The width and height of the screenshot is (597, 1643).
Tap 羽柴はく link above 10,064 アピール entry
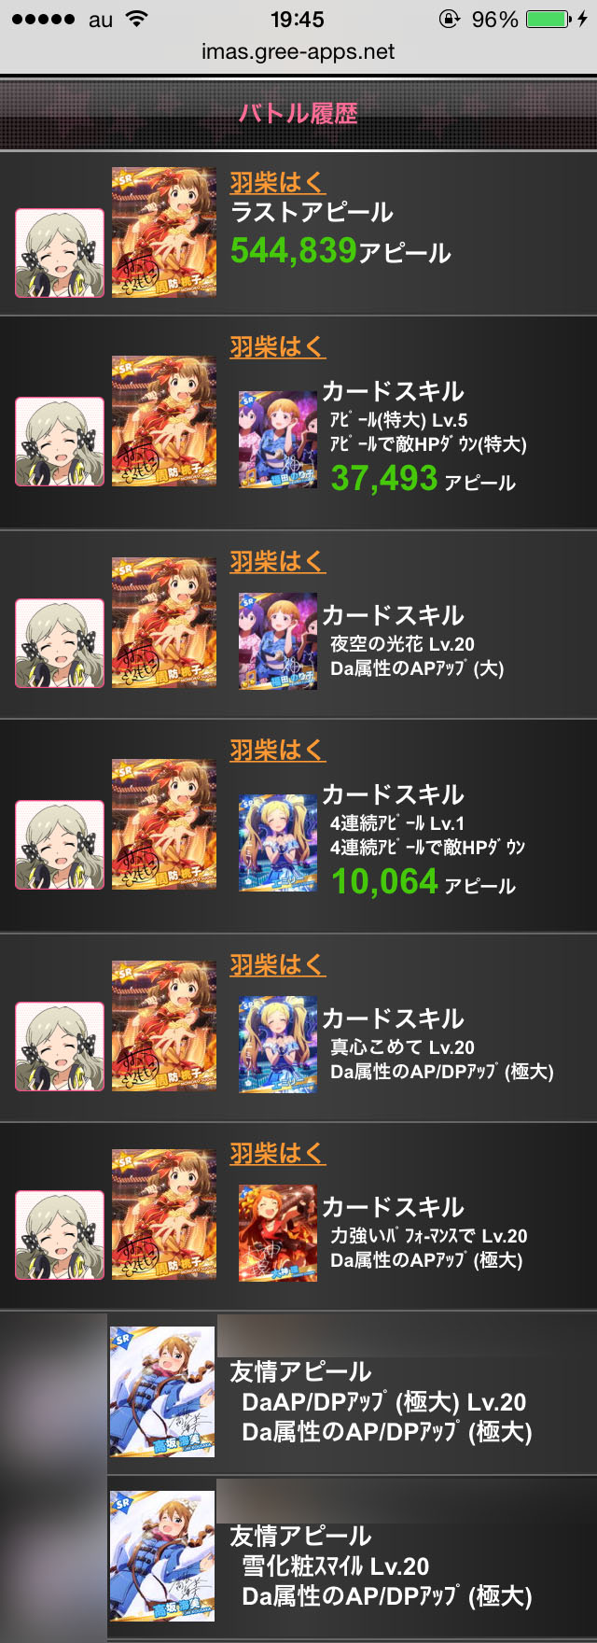tap(277, 750)
